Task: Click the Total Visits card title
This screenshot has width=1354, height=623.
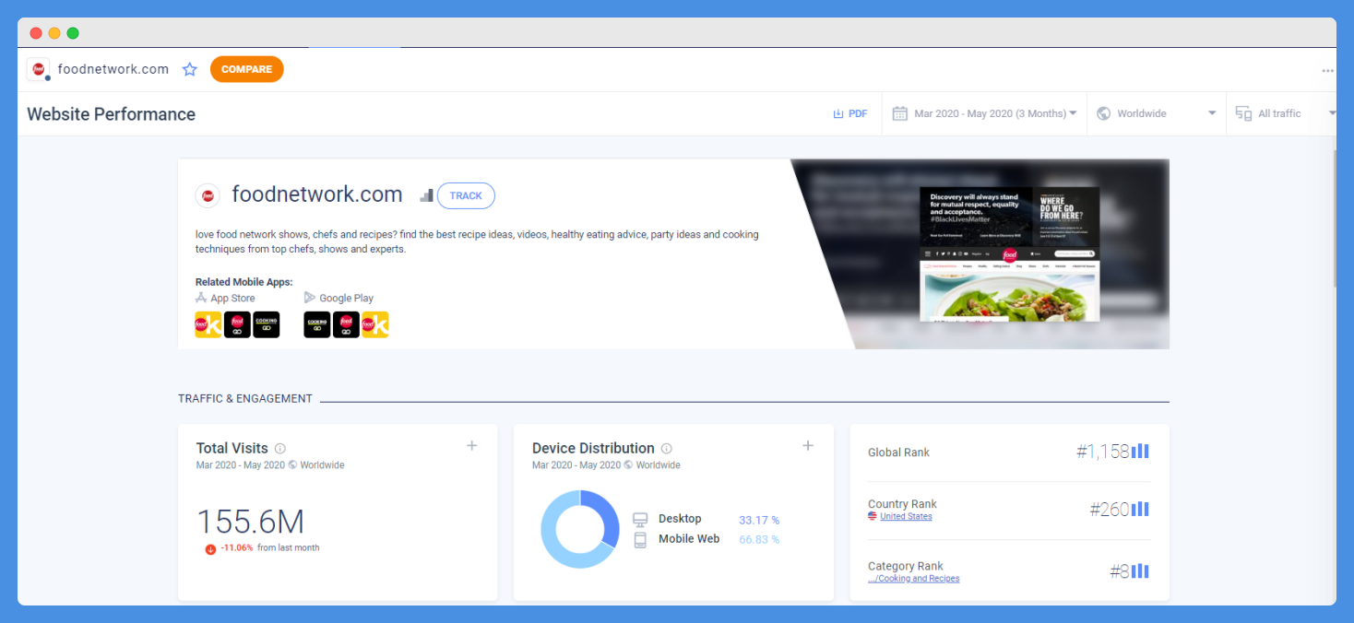Action: click(232, 448)
